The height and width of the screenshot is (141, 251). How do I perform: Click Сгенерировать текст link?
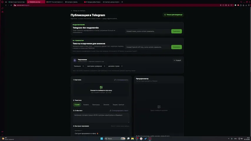coord(119,110)
